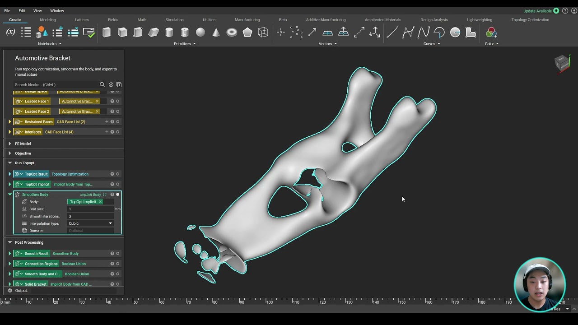Click the Cylinder primitive icon
The height and width of the screenshot is (325, 578).
point(169,32)
